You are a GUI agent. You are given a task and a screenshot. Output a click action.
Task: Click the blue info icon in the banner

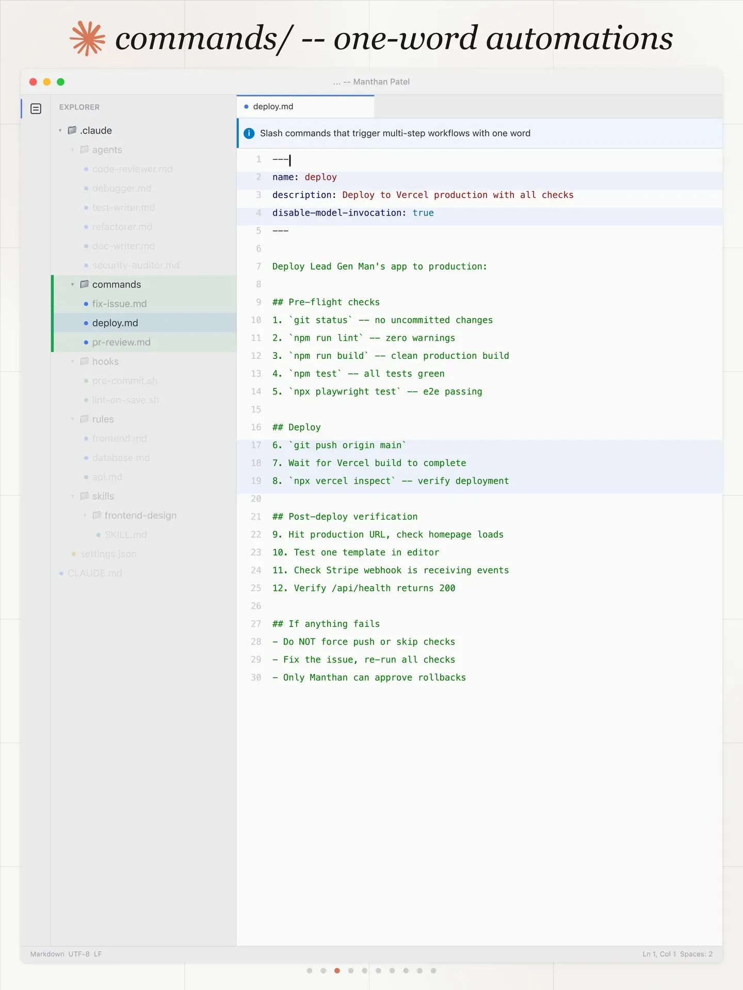pos(249,133)
